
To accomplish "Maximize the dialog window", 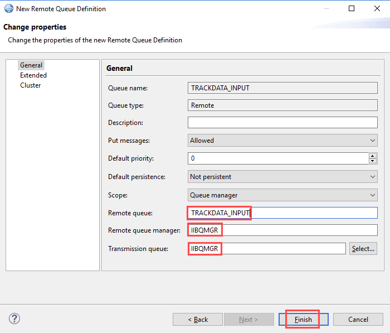I will (x=352, y=8).
